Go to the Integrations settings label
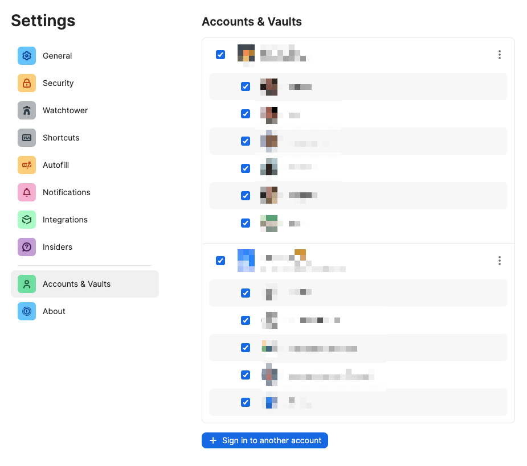527x466 pixels. coord(65,220)
